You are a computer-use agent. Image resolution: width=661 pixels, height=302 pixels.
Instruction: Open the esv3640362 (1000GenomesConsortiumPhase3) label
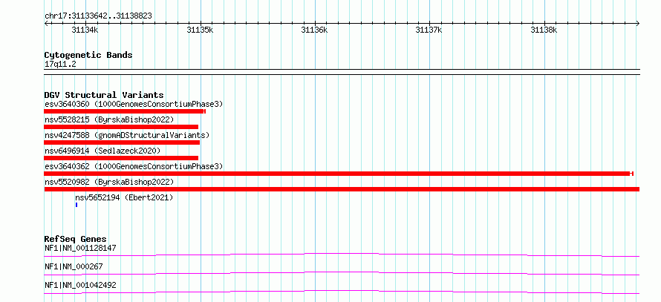click(x=134, y=166)
